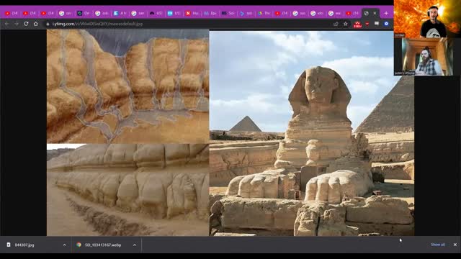Close the active image tab

(375, 13)
